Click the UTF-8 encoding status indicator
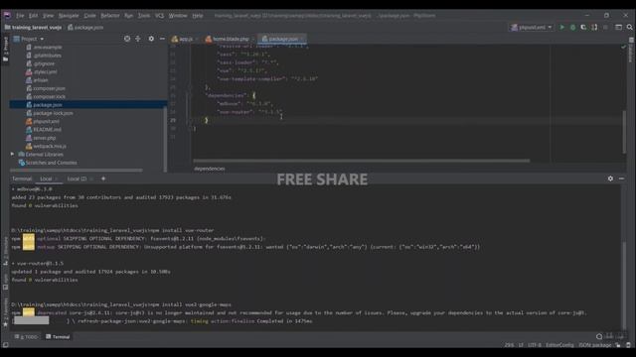The image size is (636, 357). [535, 345]
